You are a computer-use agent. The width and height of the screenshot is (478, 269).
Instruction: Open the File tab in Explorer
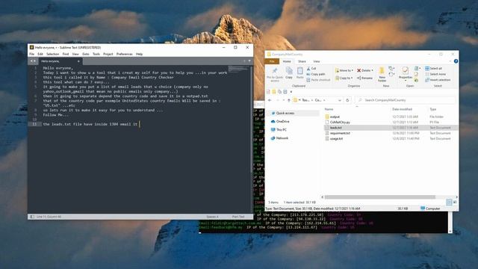(272, 61)
